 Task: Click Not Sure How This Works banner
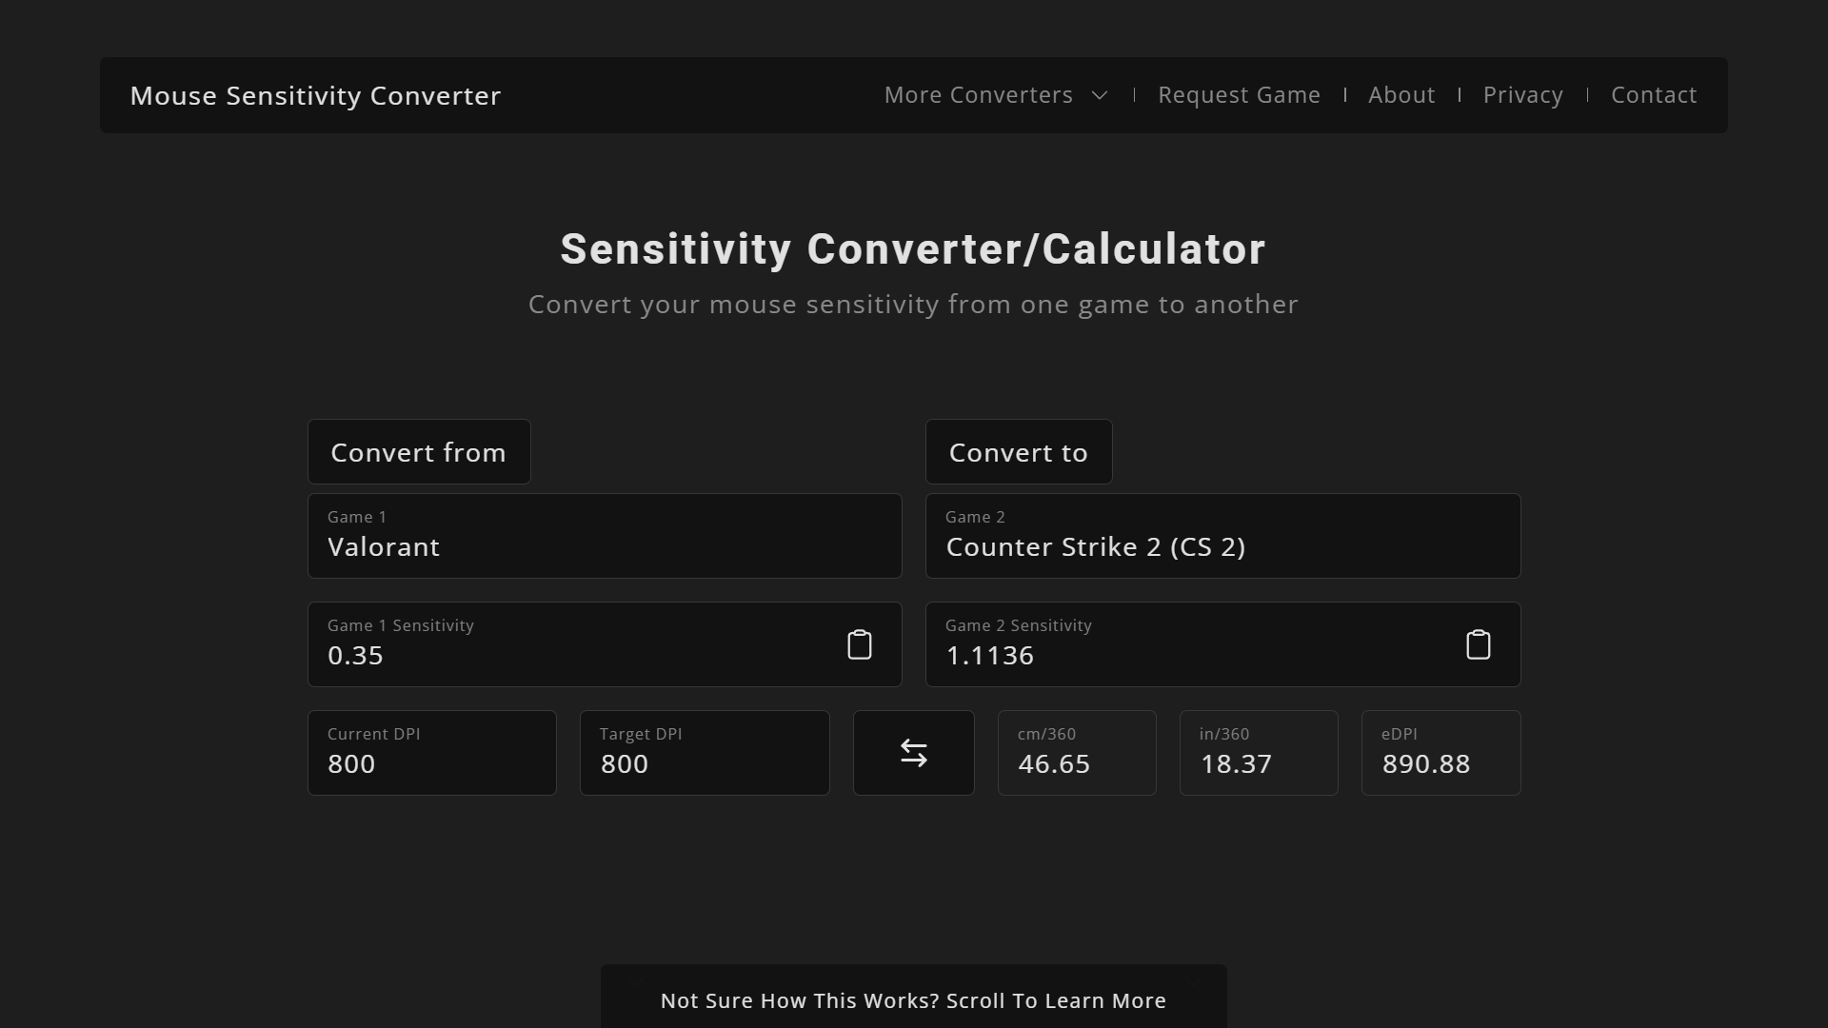pos(913,1000)
